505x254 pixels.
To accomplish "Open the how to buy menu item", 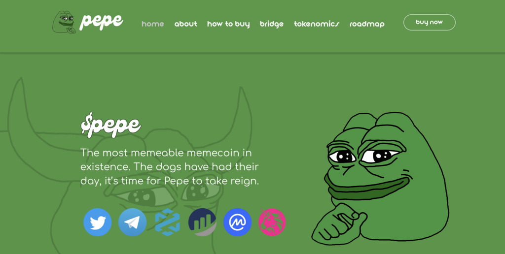I will pyautogui.click(x=228, y=24).
